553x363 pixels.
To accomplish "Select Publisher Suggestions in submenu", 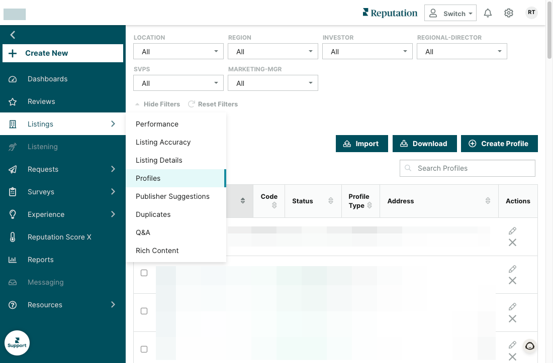I will point(175,196).
